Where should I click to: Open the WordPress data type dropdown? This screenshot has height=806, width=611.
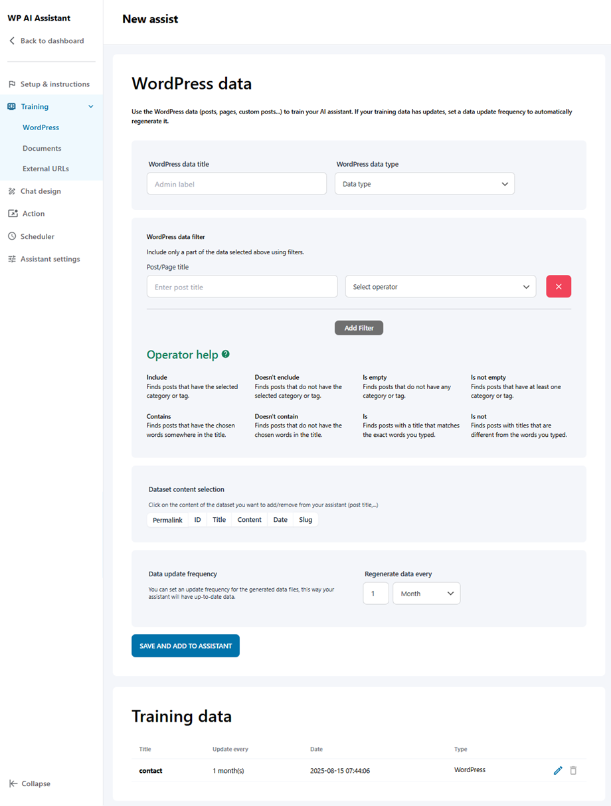pyautogui.click(x=424, y=184)
